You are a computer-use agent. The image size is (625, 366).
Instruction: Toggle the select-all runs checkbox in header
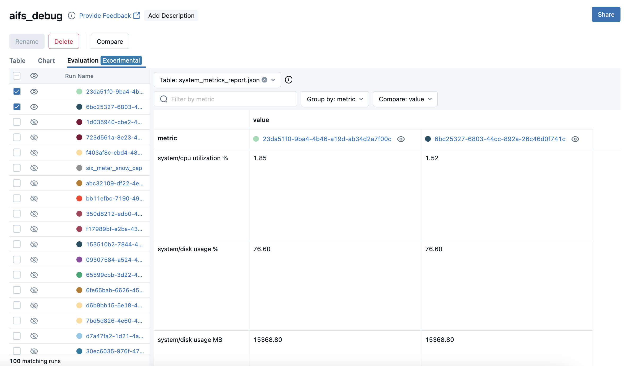click(17, 76)
